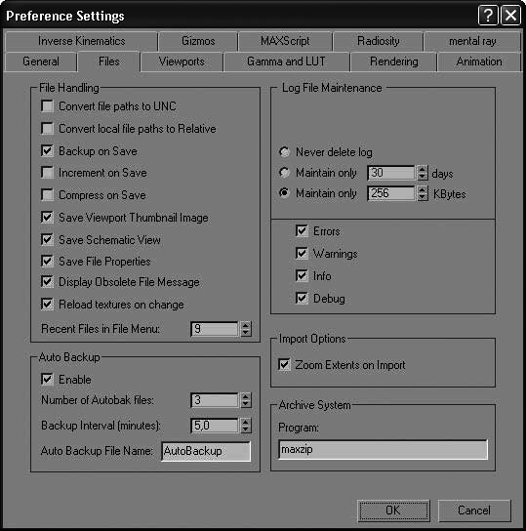Open the mental ray tab

click(472, 41)
